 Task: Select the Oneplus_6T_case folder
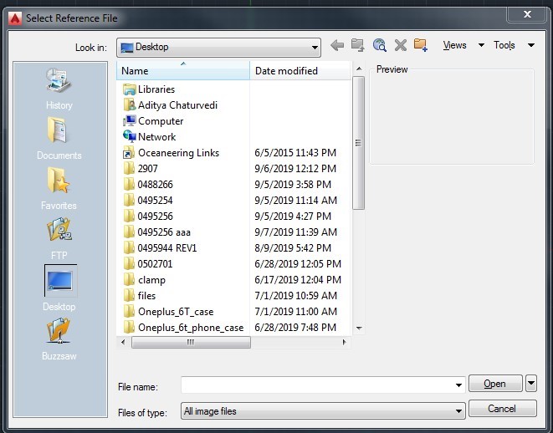click(168, 312)
